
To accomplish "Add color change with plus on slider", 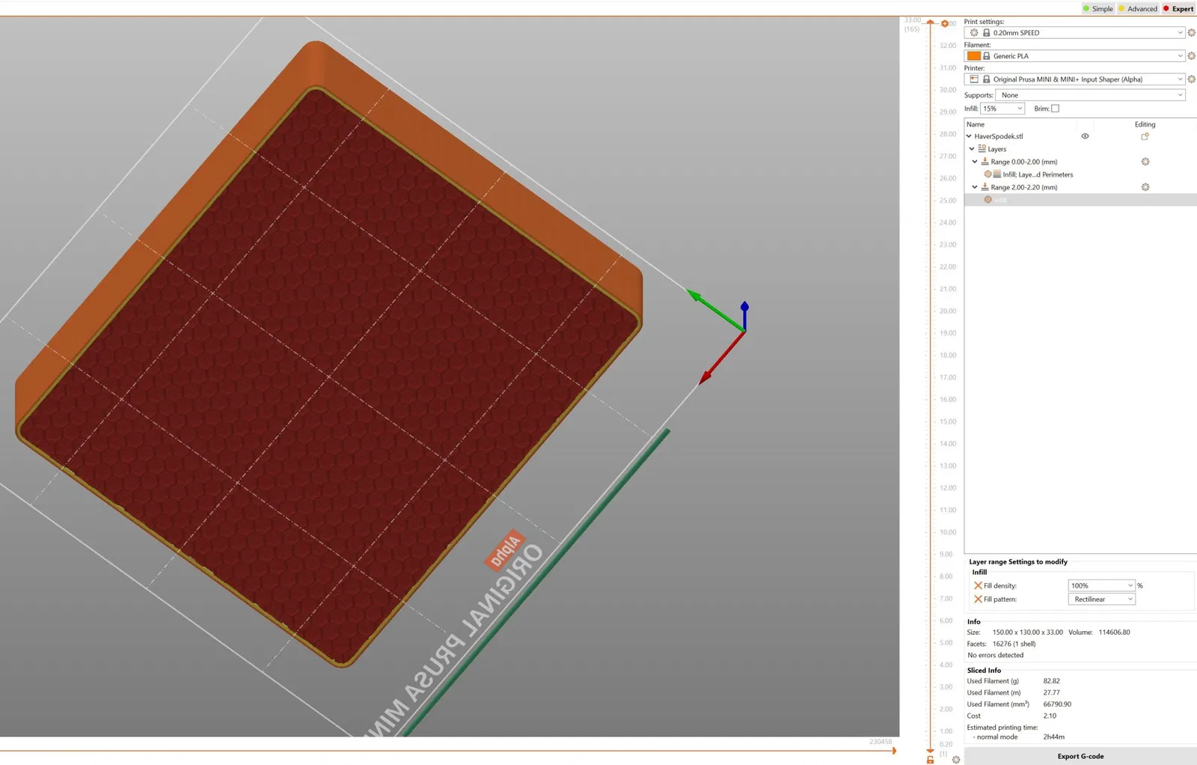I will (x=944, y=24).
